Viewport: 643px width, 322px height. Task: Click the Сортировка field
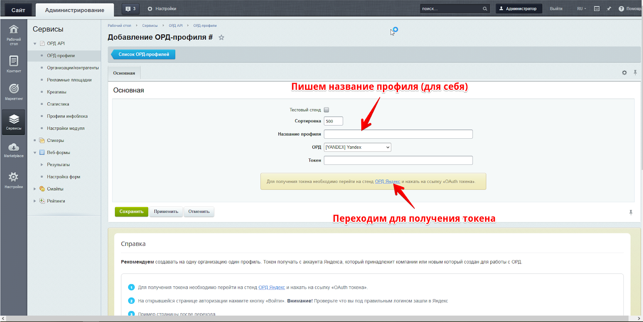point(334,121)
